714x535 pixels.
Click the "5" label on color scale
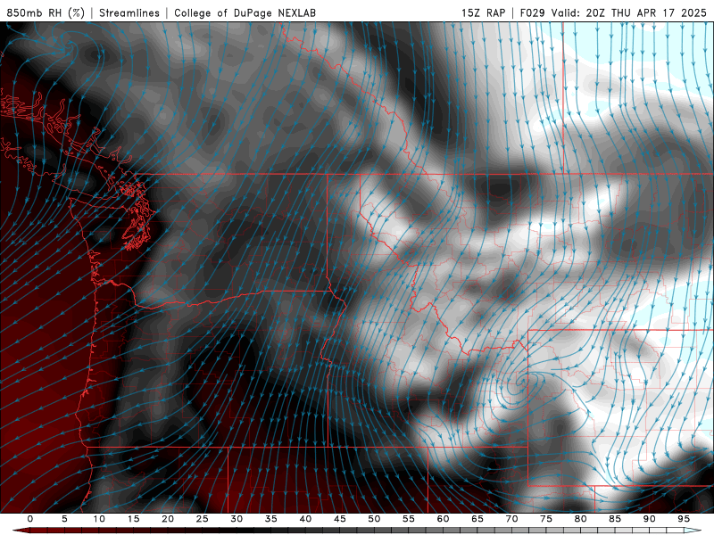[64, 519]
